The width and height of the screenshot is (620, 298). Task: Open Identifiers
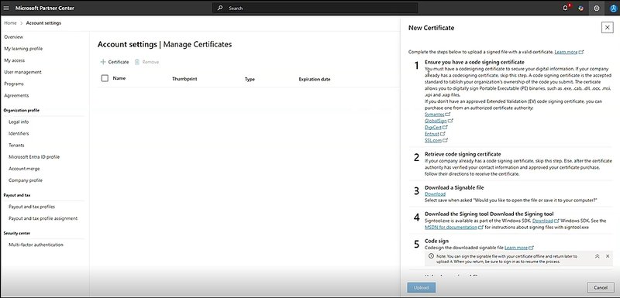point(19,133)
